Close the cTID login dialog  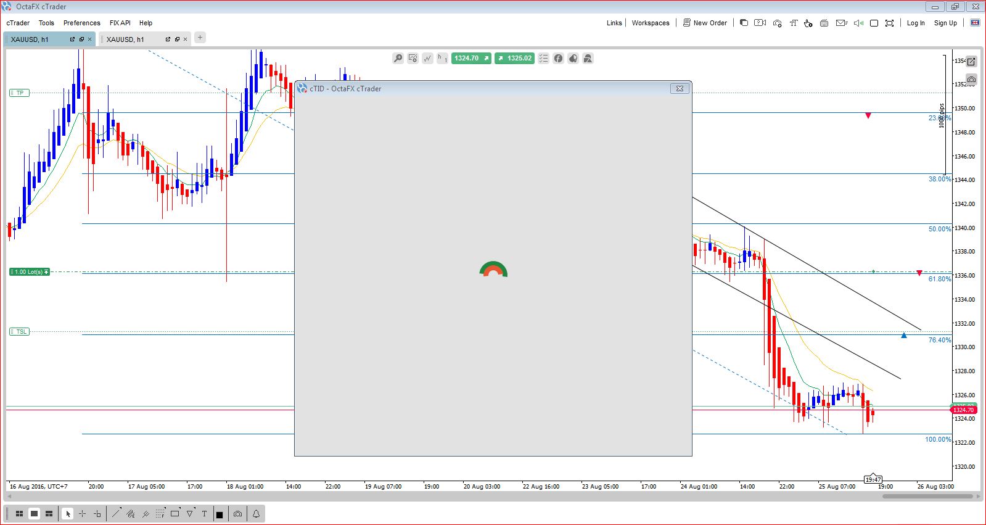680,88
